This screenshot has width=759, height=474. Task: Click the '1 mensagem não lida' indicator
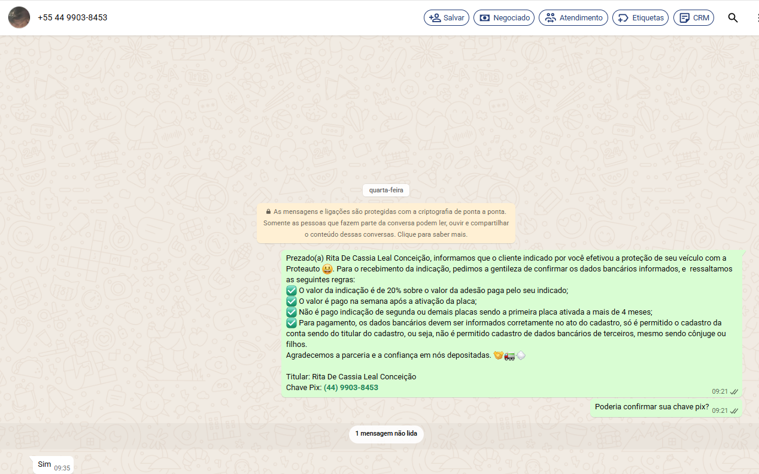(x=386, y=433)
